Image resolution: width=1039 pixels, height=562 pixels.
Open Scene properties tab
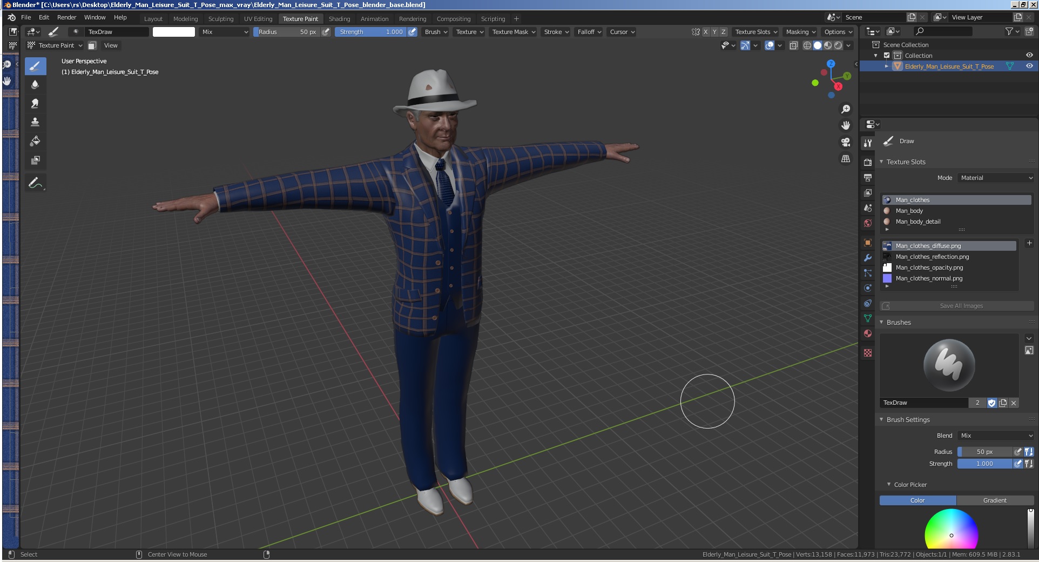(x=868, y=208)
